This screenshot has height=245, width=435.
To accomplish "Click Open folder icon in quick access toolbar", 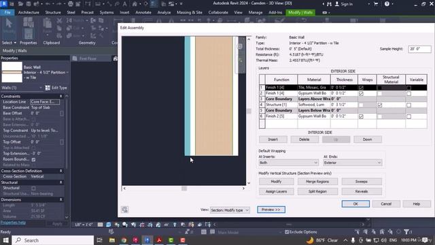I will pos(20,4).
